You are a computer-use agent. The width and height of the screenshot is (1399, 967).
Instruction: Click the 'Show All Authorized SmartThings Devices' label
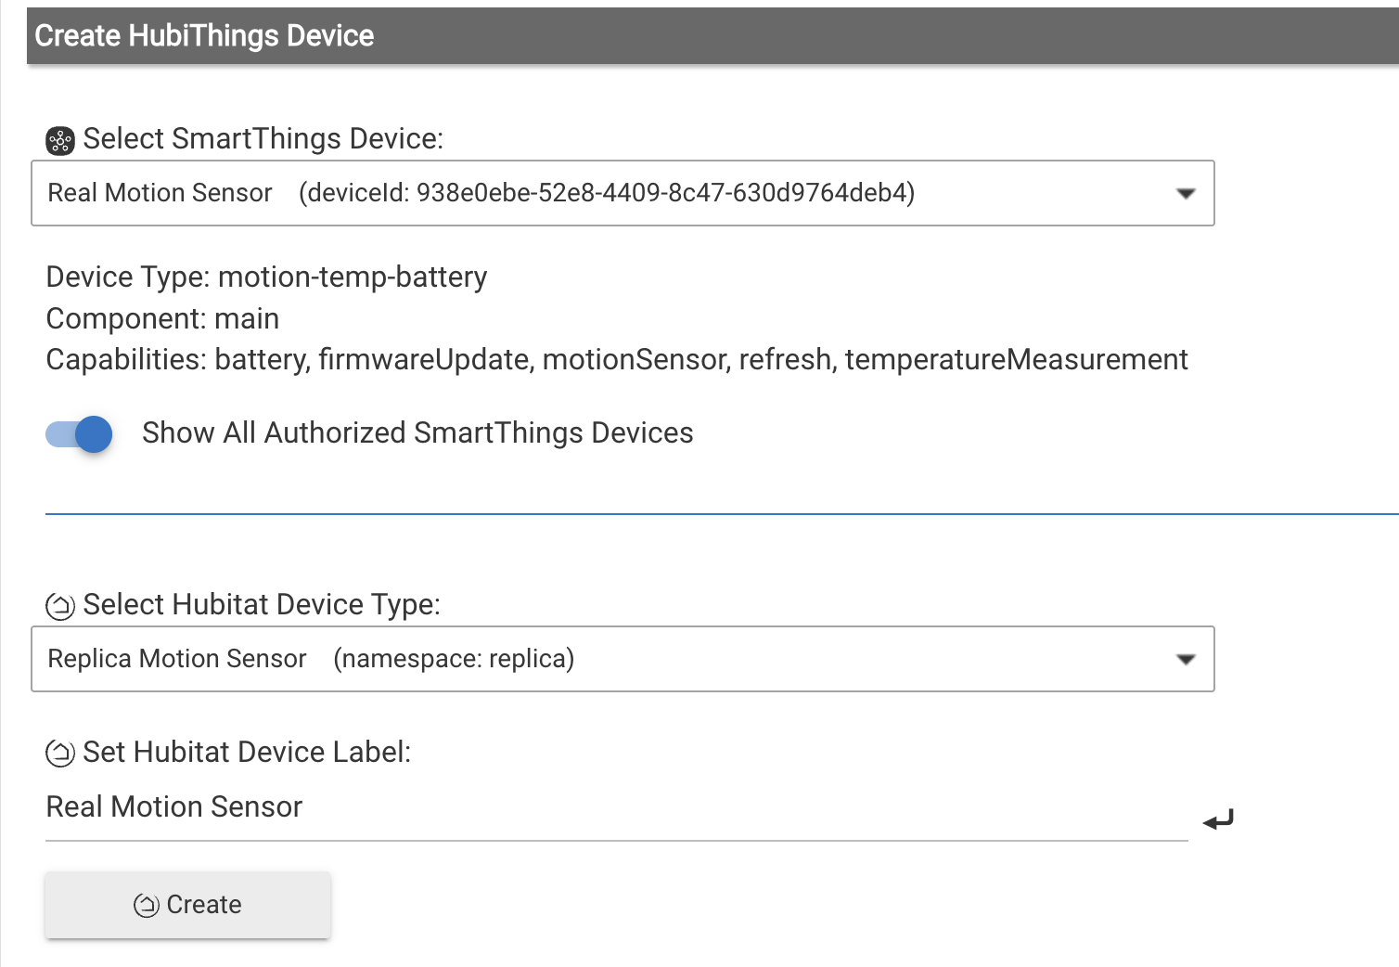pyautogui.click(x=417, y=433)
